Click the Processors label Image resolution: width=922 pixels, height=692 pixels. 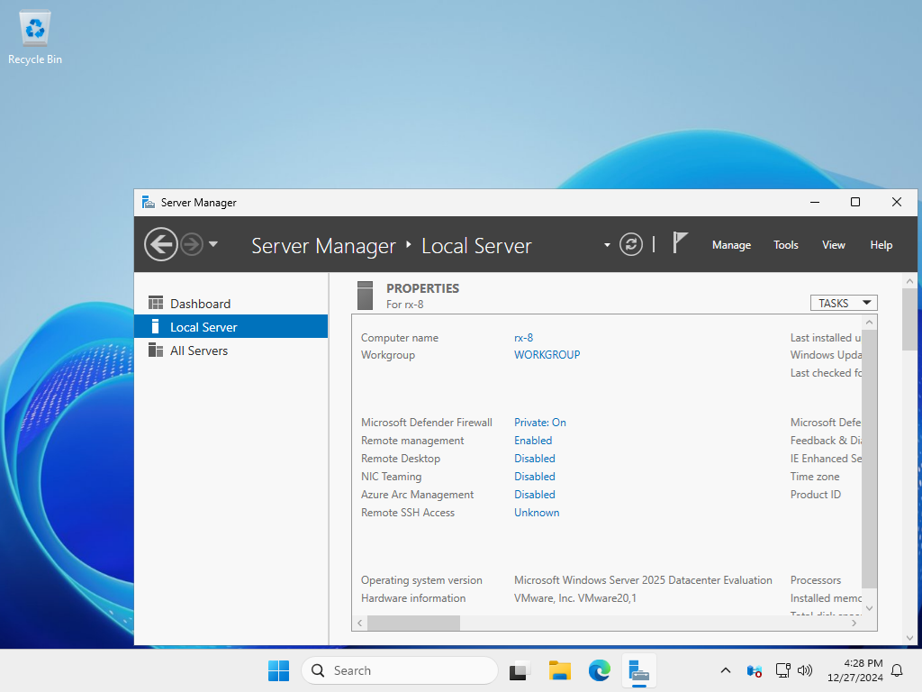(x=816, y=580)
